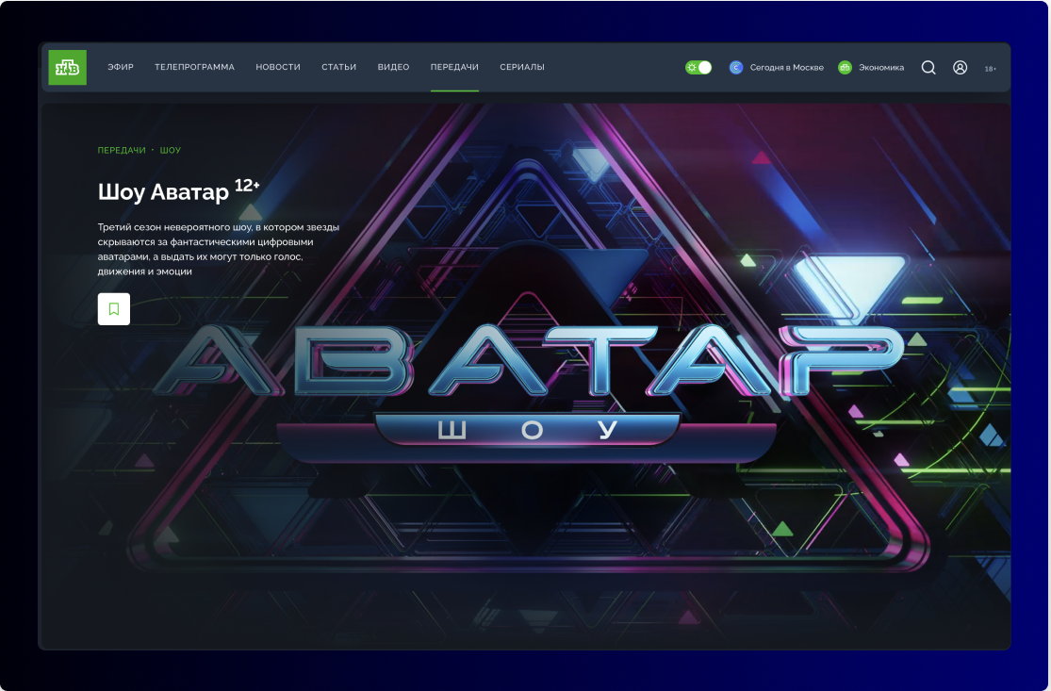This screenshot has width=1051, height=691.
Task: Open search with the magnifier icon
Action: coord(928,67)
